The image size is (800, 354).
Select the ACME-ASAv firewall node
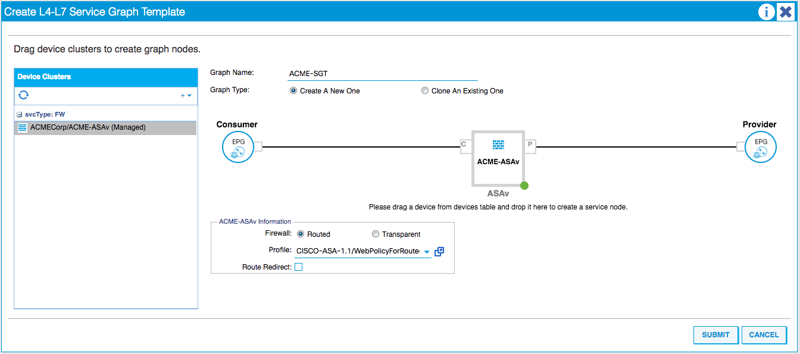(498, 158)
